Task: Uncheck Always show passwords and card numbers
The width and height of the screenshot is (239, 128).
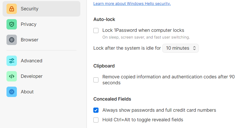Action: [96, 110]
